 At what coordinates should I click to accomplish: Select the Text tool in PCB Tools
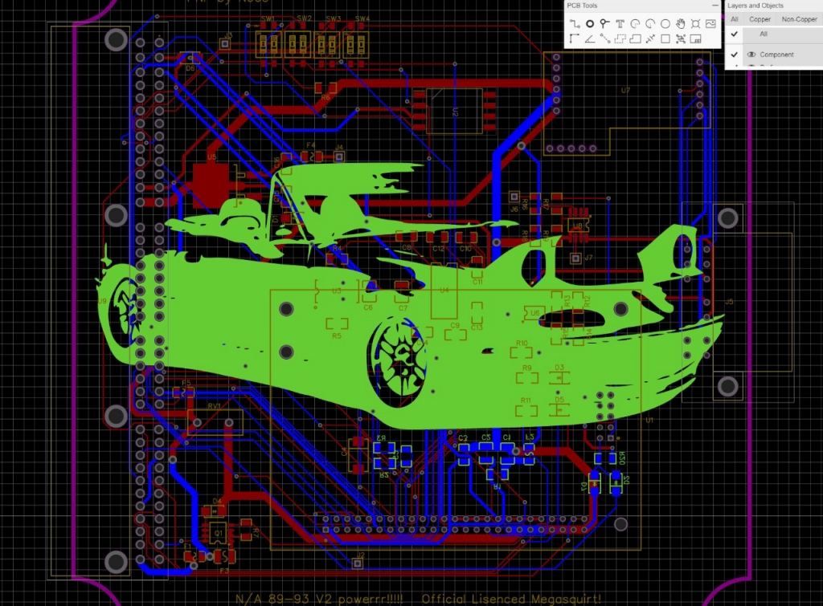click(620, 23)
